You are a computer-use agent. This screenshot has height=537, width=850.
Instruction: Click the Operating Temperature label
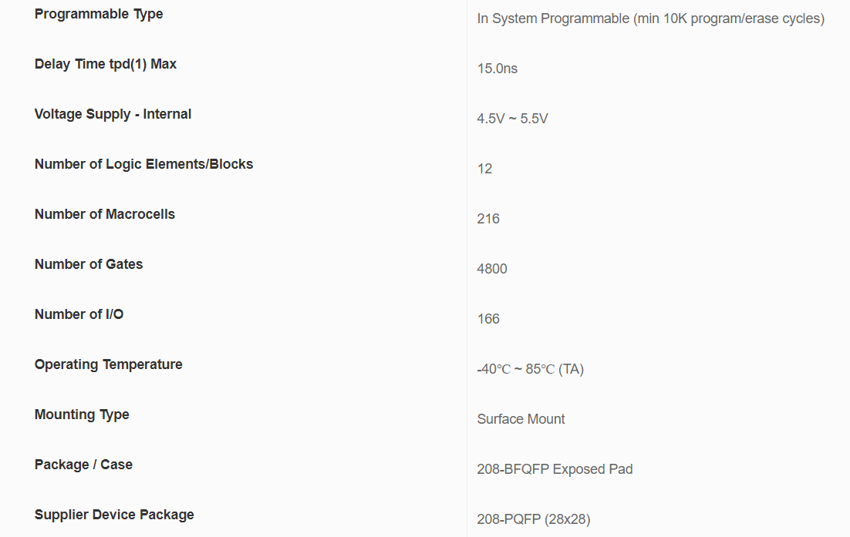(x=109, y=364)
